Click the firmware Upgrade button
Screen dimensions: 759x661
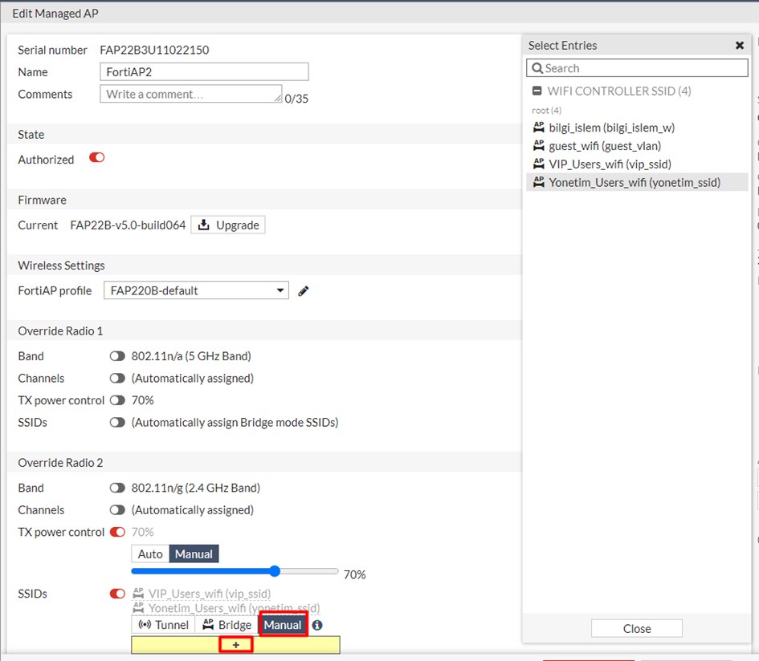coord(228,225)
